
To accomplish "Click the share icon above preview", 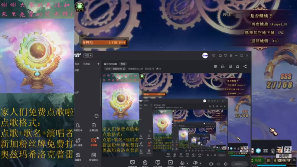I will coord(245,66).
